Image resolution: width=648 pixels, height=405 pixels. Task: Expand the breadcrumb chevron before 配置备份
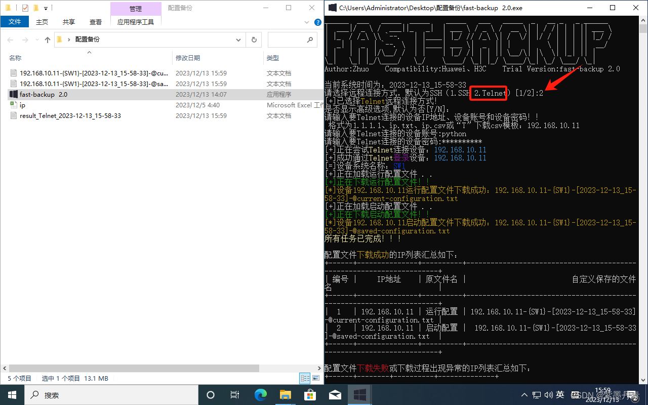point(69,39)
